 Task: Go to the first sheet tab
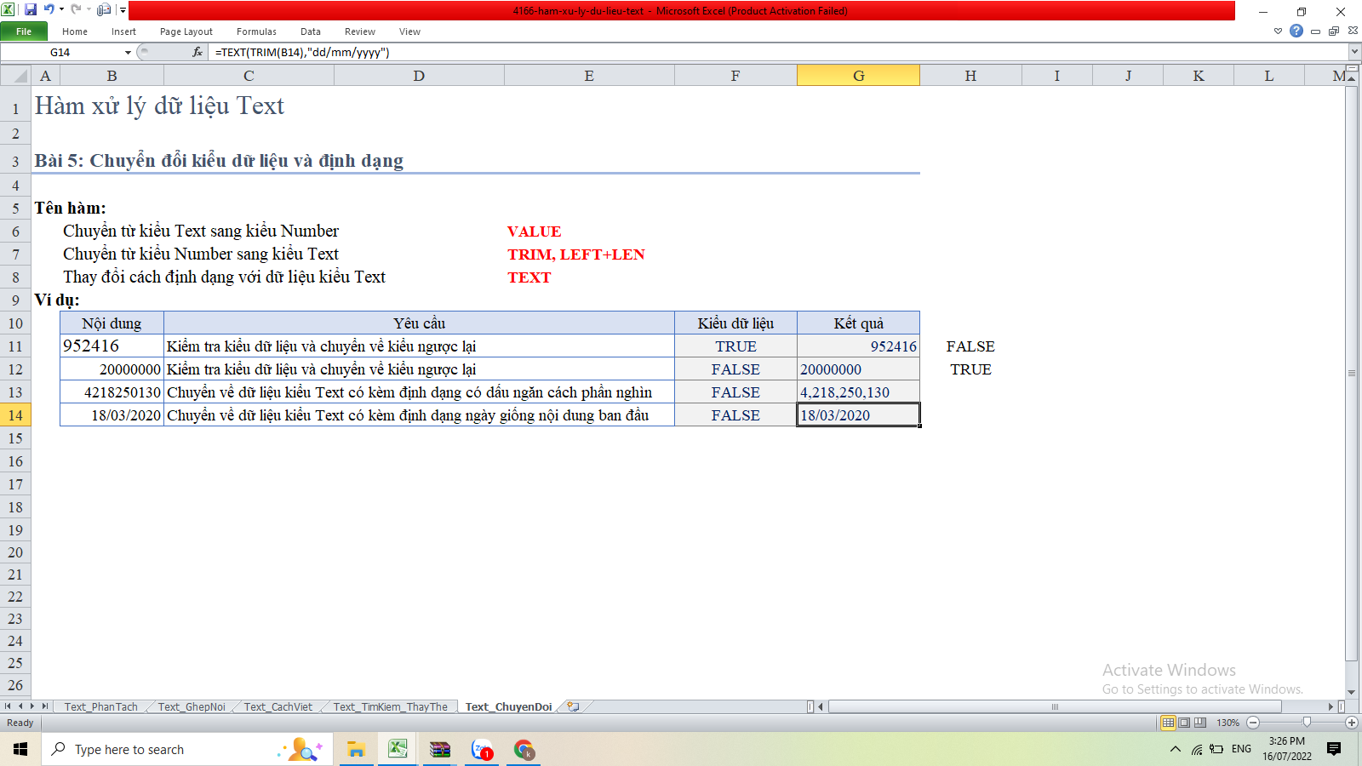[8, 706]
